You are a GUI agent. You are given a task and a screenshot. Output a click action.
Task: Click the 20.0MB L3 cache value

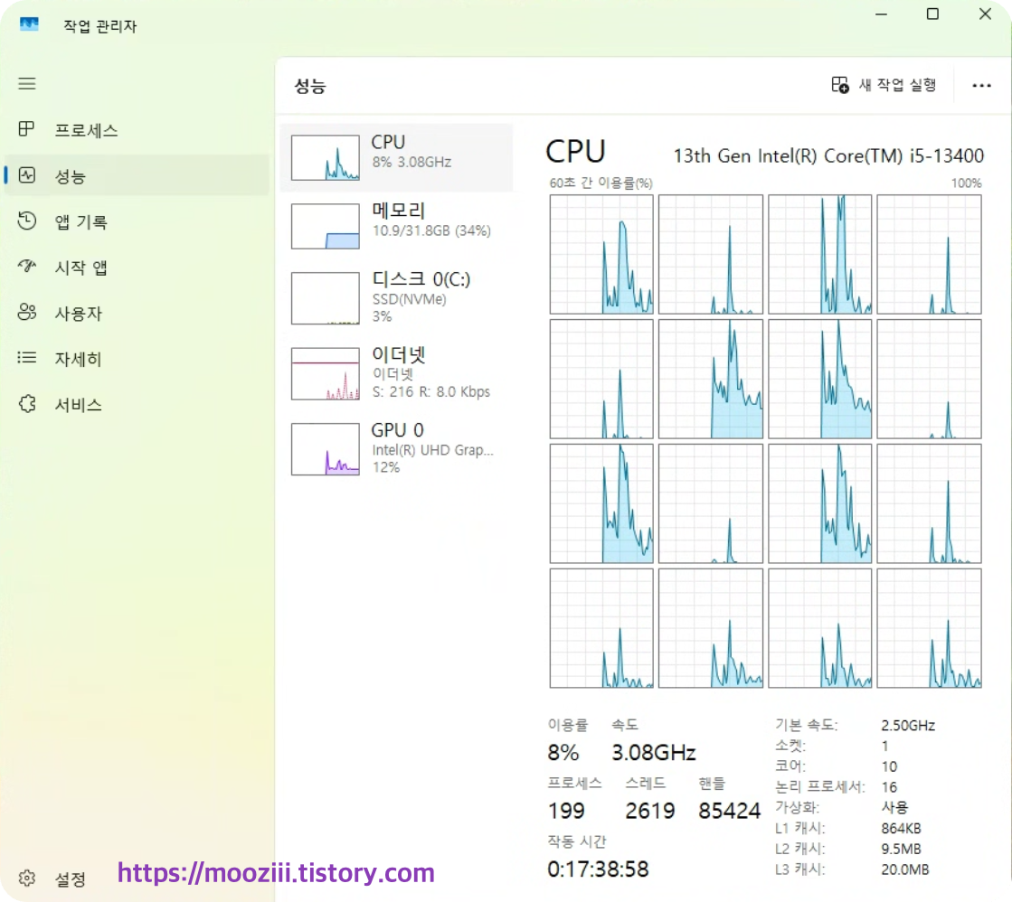[905, 869]
